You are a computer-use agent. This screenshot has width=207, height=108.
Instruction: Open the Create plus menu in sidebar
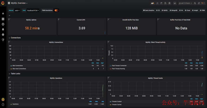pos(3,14)
